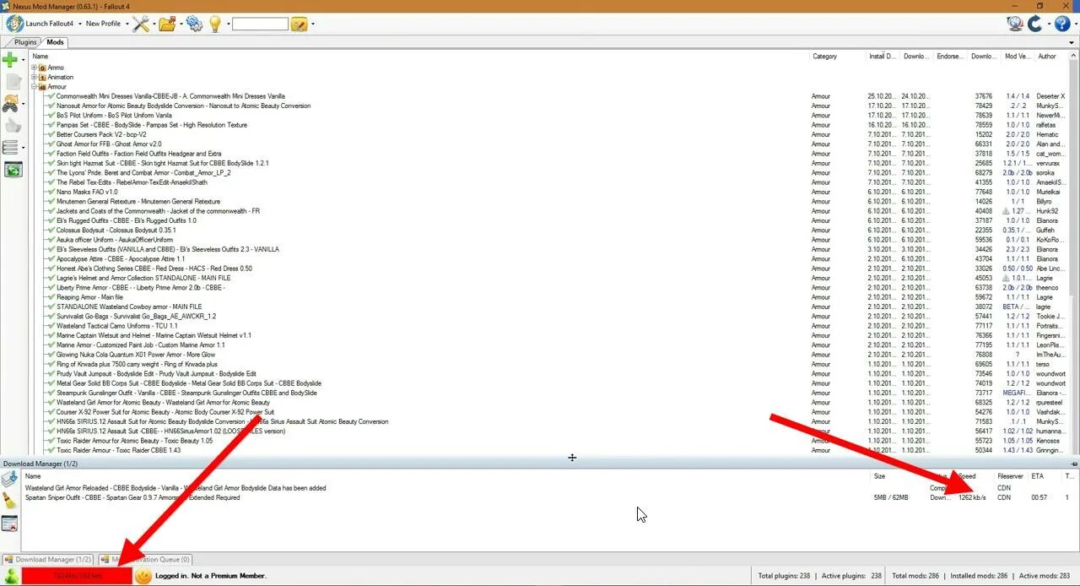Switch to the Plugins tab
This screenshot has width=1080, height=586.
(24, 42)
